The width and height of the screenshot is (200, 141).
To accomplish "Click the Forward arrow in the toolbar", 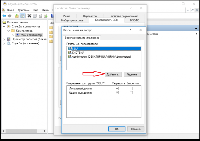I will (x=9, y=16).
